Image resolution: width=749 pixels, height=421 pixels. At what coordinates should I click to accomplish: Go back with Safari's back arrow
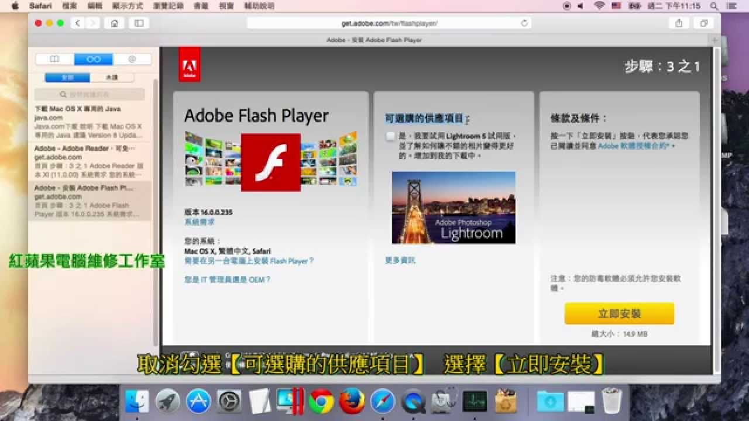[78, 23]
